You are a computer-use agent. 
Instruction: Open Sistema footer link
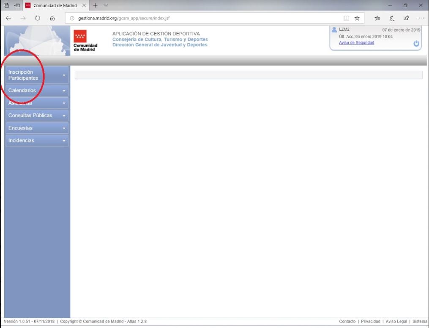(420, 321)
